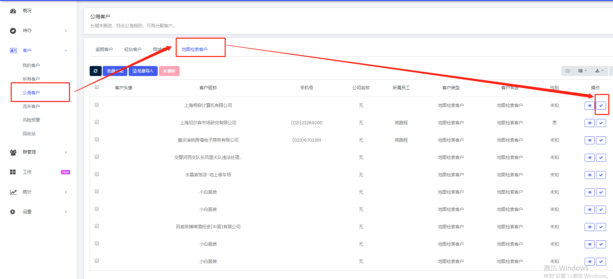613x279 pixels.
Task: Open the columns list dropdown in toolbar
Action: [582, 71]
